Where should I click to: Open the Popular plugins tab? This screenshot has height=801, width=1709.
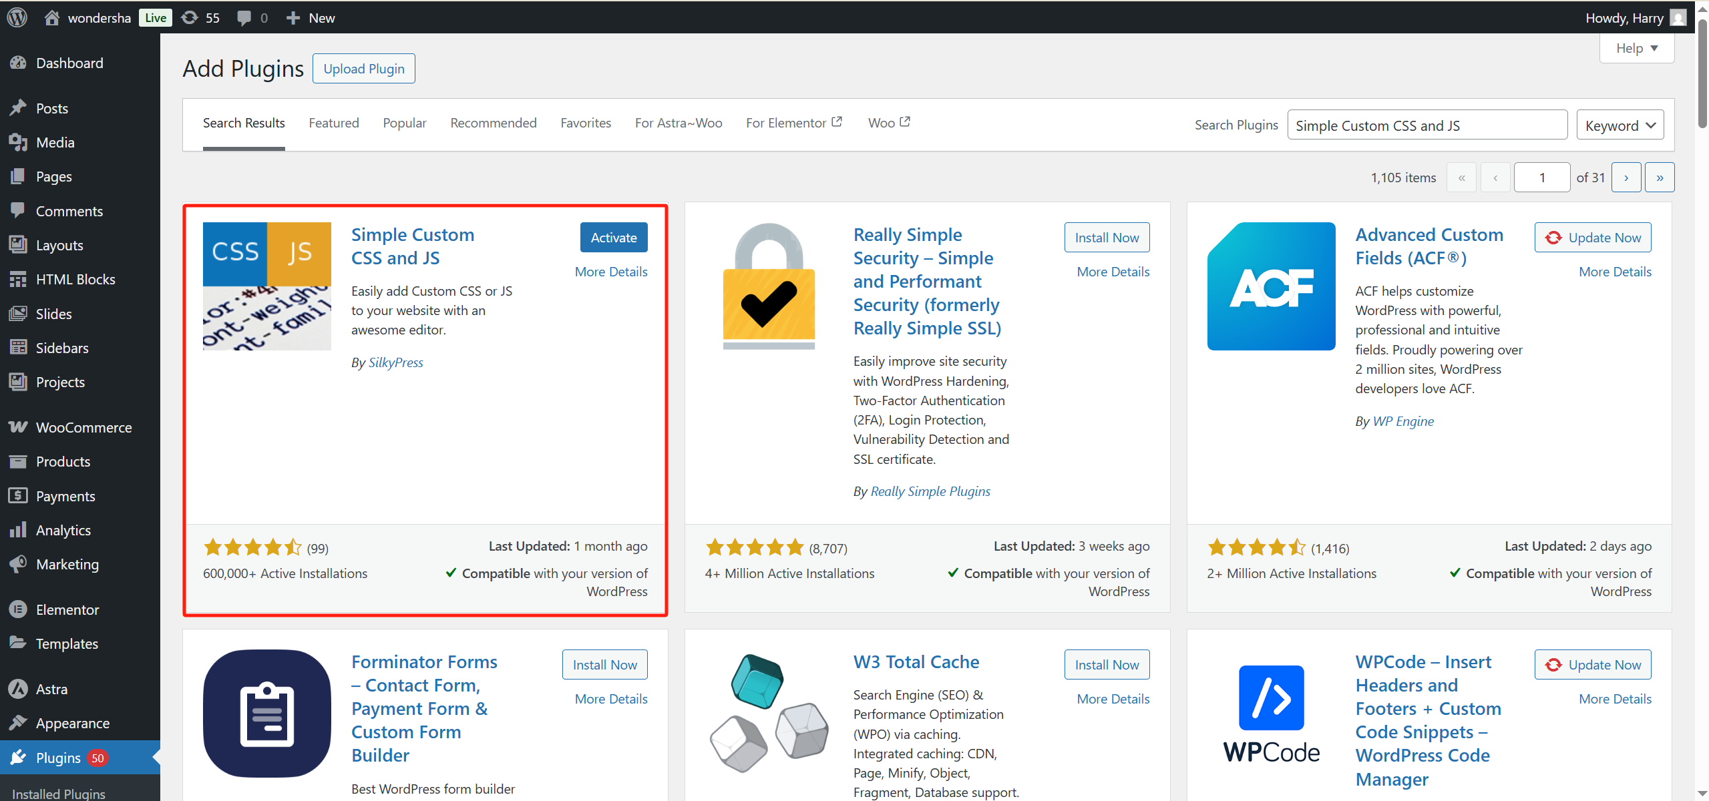point(404,123)
